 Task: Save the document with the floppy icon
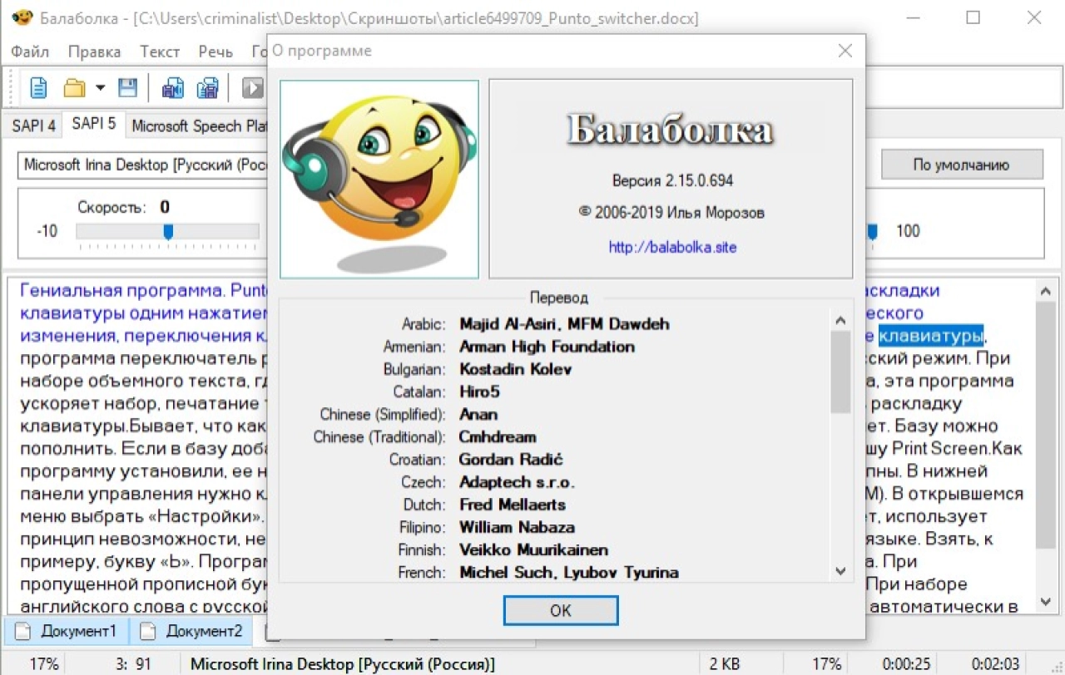click(127, 87)
